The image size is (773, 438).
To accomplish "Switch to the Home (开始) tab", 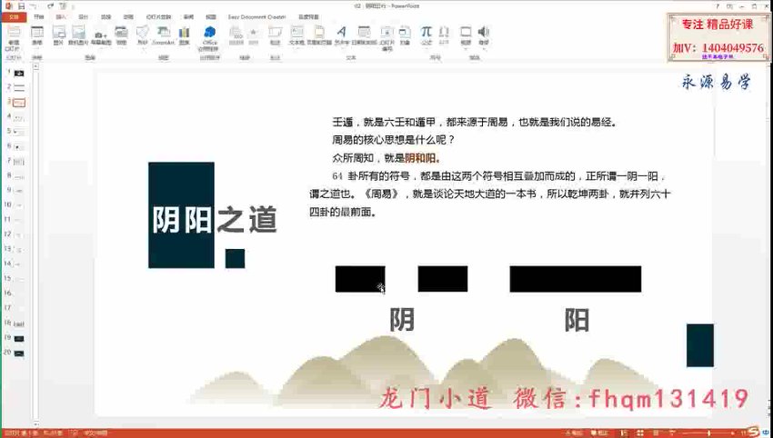I will point(38,17).
